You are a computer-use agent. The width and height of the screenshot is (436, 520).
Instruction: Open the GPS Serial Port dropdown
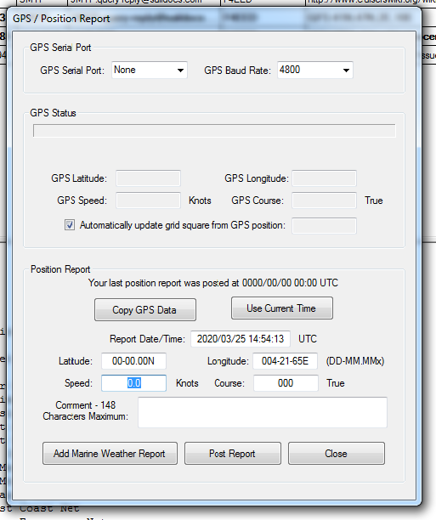pyautogui.click(x=150, y=70)
